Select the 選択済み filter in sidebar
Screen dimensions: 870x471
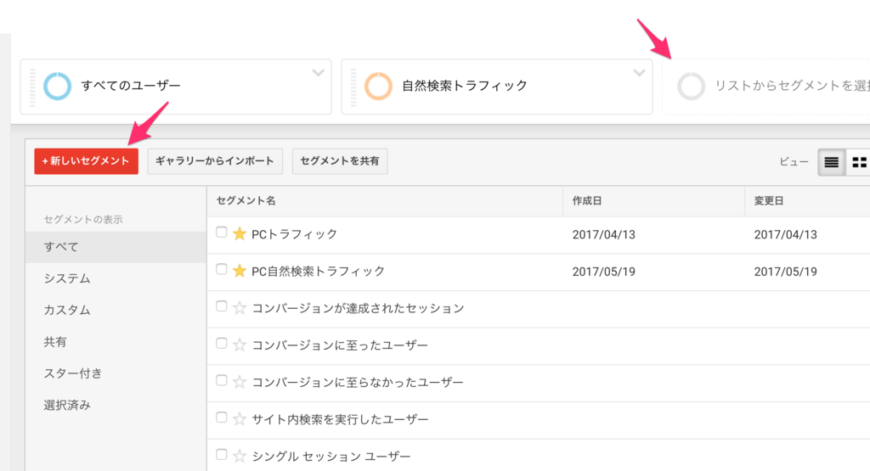[116, 405]
